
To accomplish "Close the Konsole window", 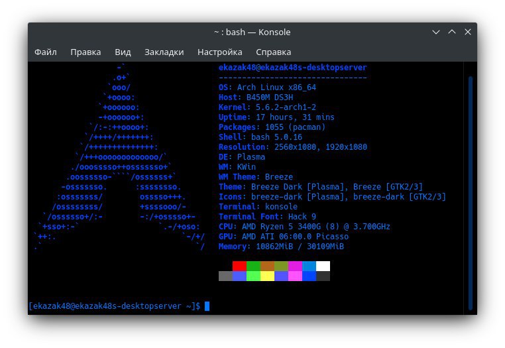I will coord(468,32).
